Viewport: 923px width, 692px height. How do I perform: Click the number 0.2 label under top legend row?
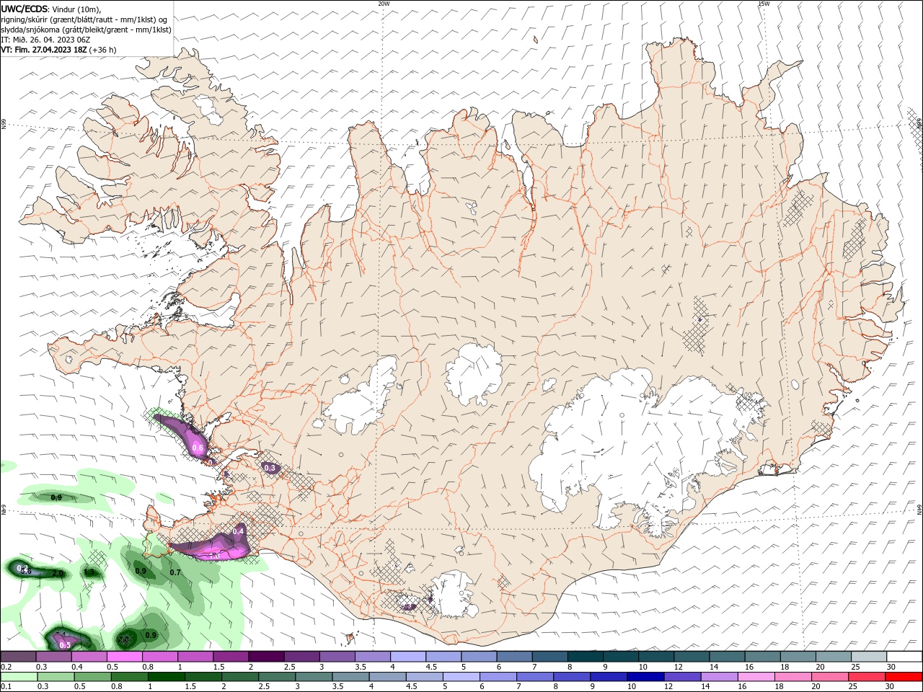pos(6,667)
